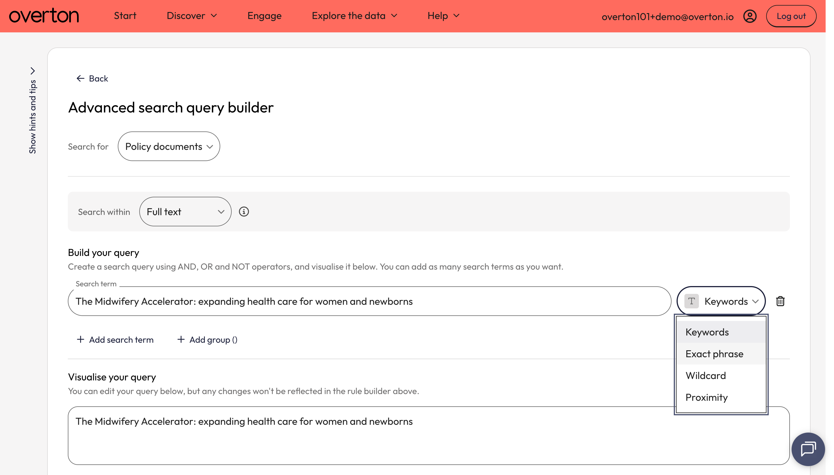Delete search term with trash icon
This screenshot has width=834, height=475.
click(780, 301)
